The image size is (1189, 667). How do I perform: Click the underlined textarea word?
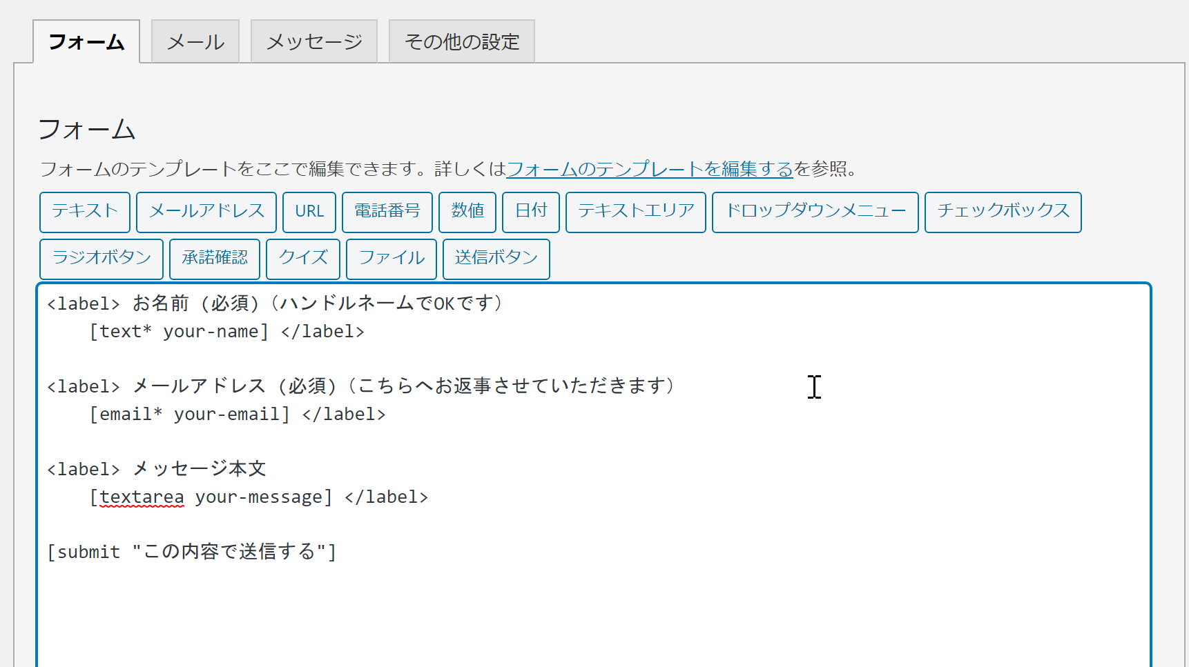(x=142, y=497)
